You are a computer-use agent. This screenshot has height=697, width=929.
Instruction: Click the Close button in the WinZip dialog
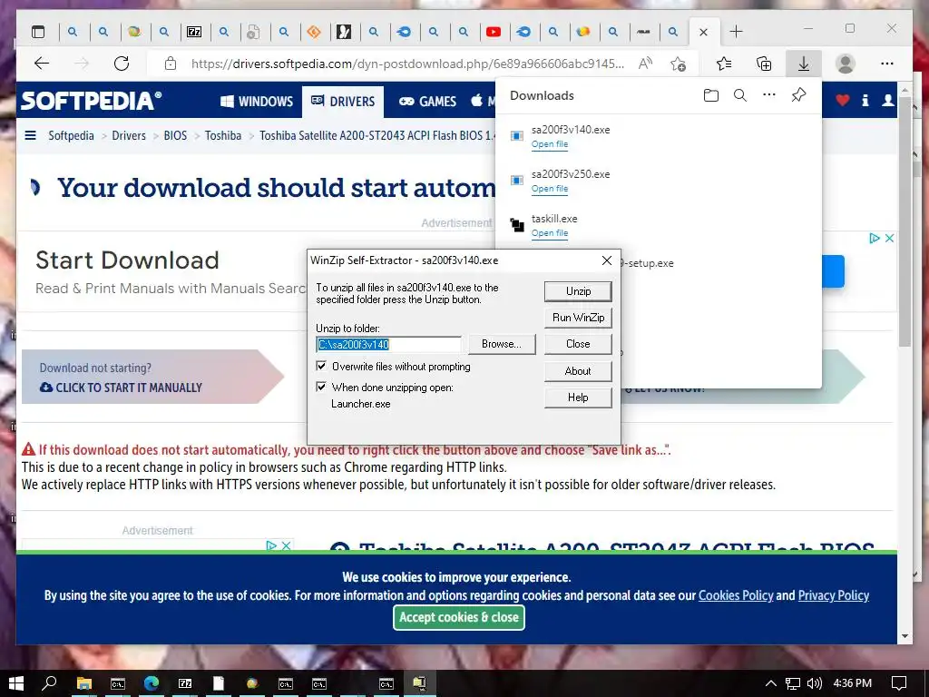click(x=578, y=344)
